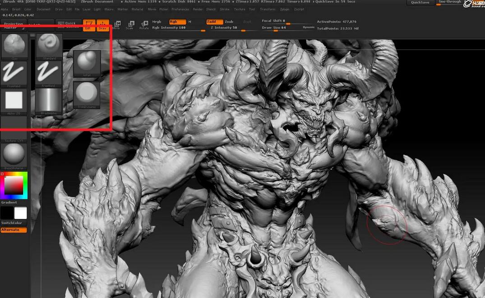Toggle the Mrgb channel button

pyautogui.click(x=157, y=22)
